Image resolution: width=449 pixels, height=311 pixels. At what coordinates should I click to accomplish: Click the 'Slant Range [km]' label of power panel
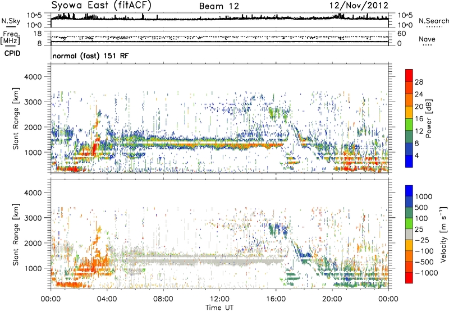[16, 118]
